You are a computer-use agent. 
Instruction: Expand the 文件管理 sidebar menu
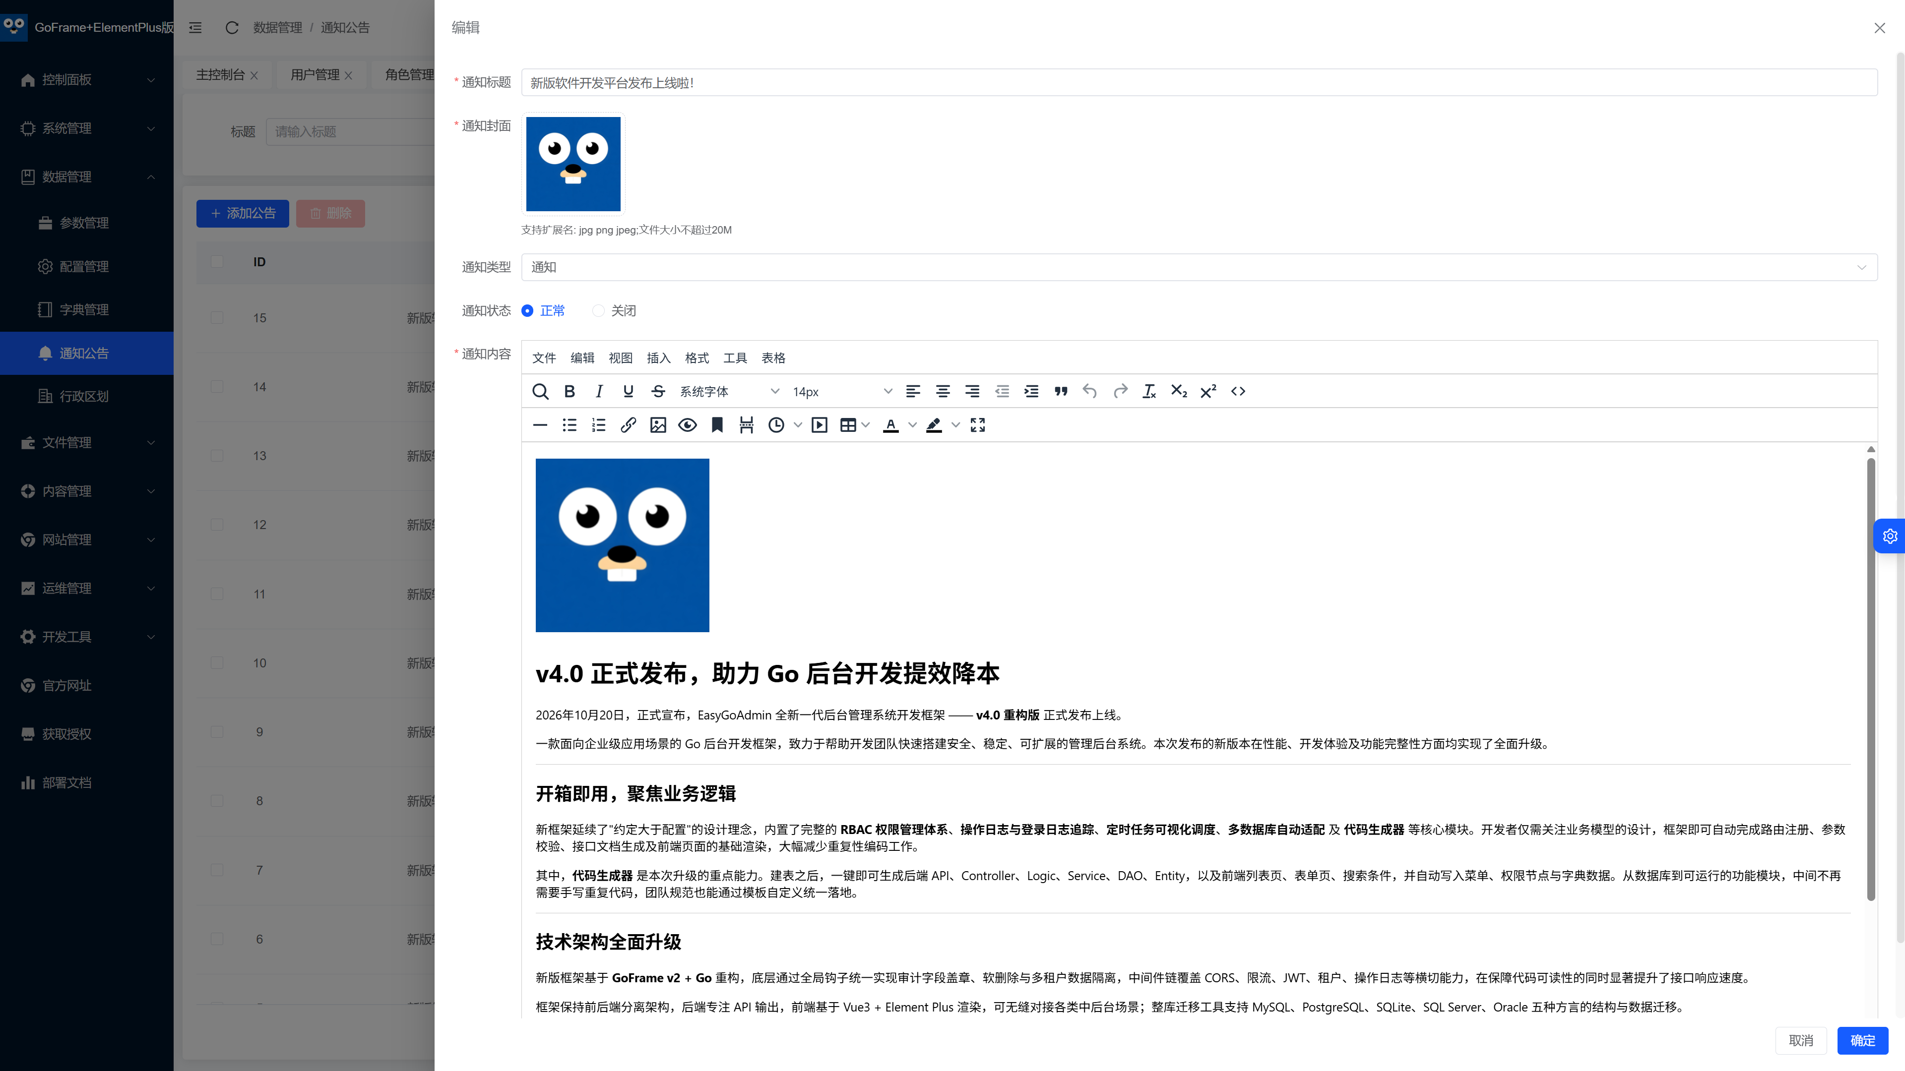[87, 443]
